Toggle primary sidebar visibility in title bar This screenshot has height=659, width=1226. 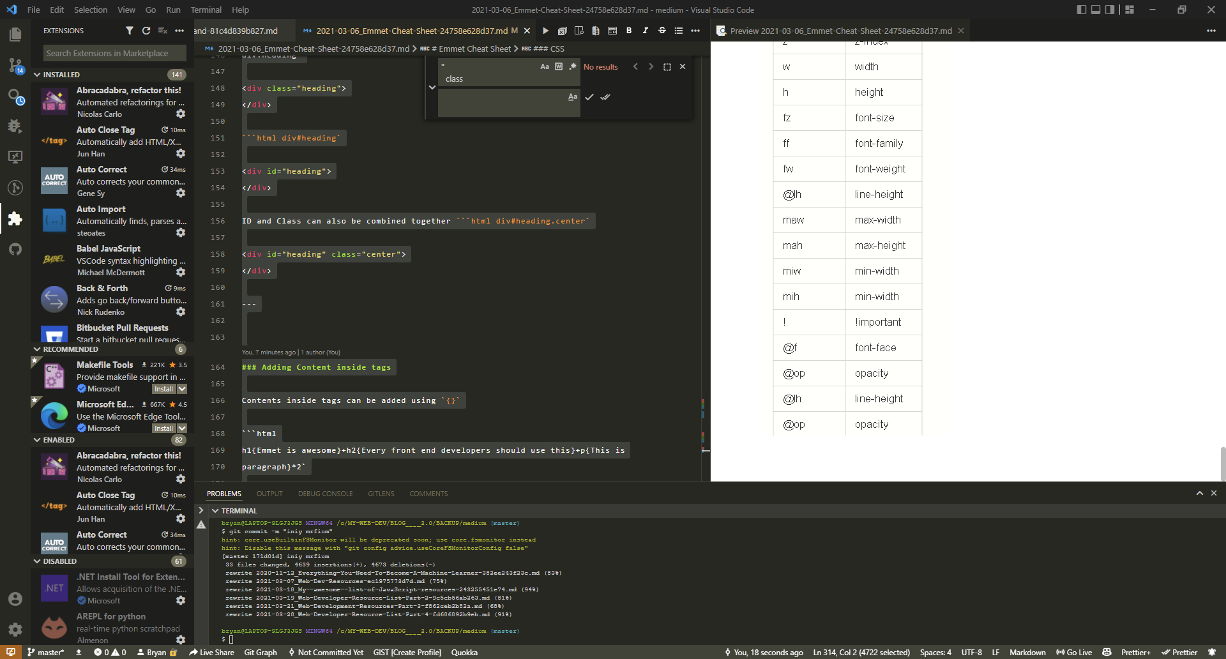point(1081,10)
